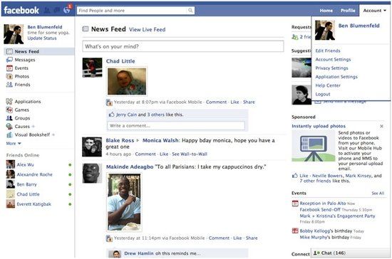Click the What's on your mind box

(183, 46)
